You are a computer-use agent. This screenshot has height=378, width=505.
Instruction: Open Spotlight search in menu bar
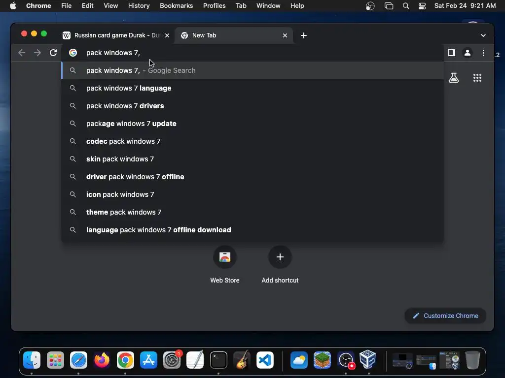pyautogui.click(x=406, y=6)
